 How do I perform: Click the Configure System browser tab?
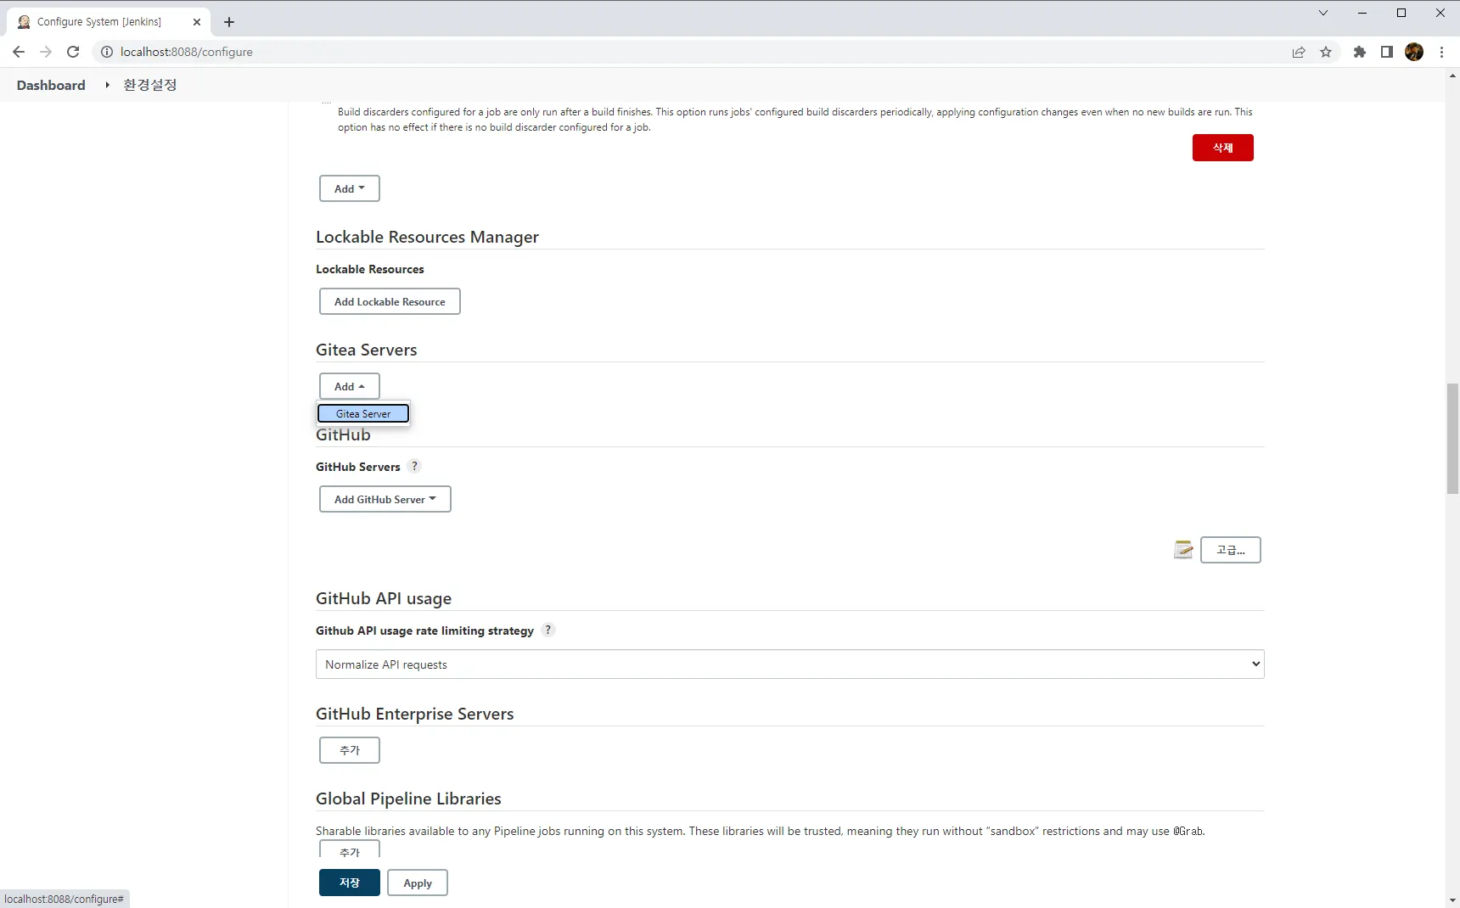coord(99,22)
